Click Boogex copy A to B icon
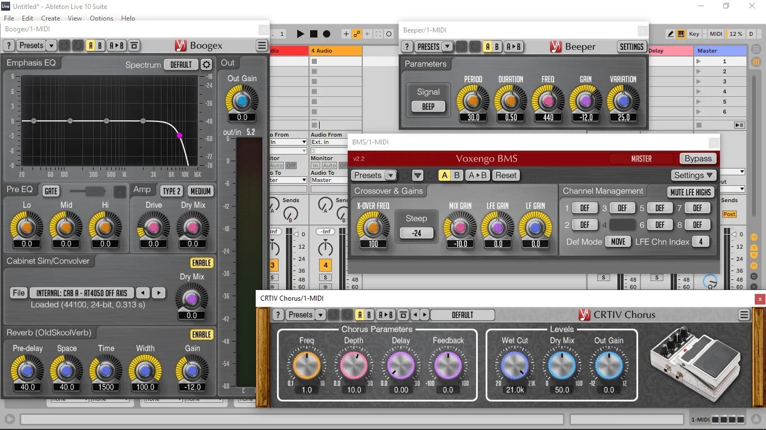This screenshot has width=766, height=430. tap(117, 45)
